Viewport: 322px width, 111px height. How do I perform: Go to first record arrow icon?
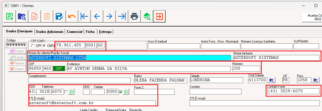click(84, 16)
